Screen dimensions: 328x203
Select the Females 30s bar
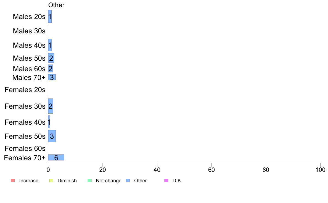click(x=51, y=106)
